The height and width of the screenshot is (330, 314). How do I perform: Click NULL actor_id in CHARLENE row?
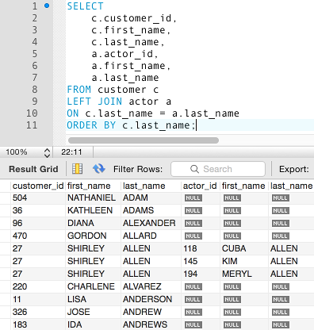(193, 287)
